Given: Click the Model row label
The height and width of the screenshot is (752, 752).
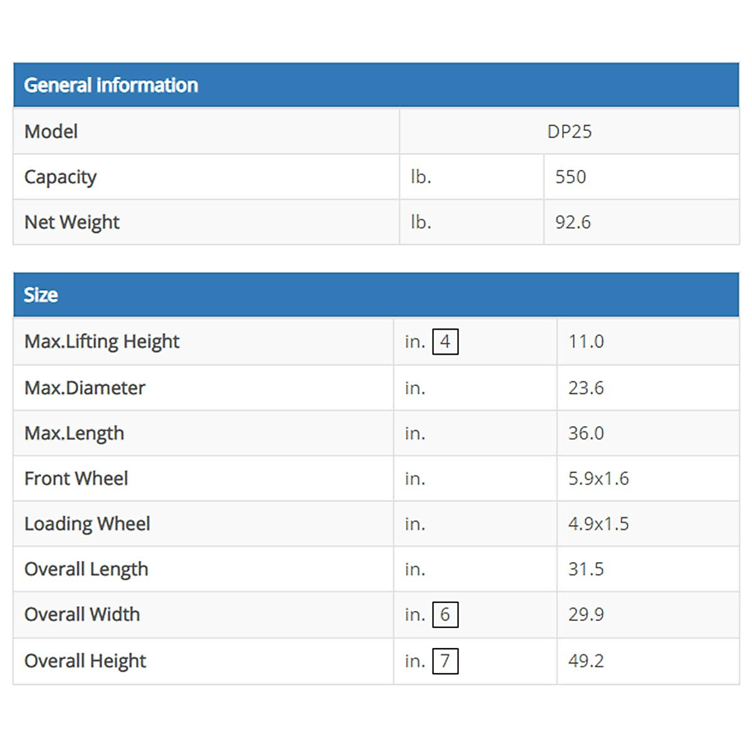Looking at the screenshot, I should (x=51, y=132).
